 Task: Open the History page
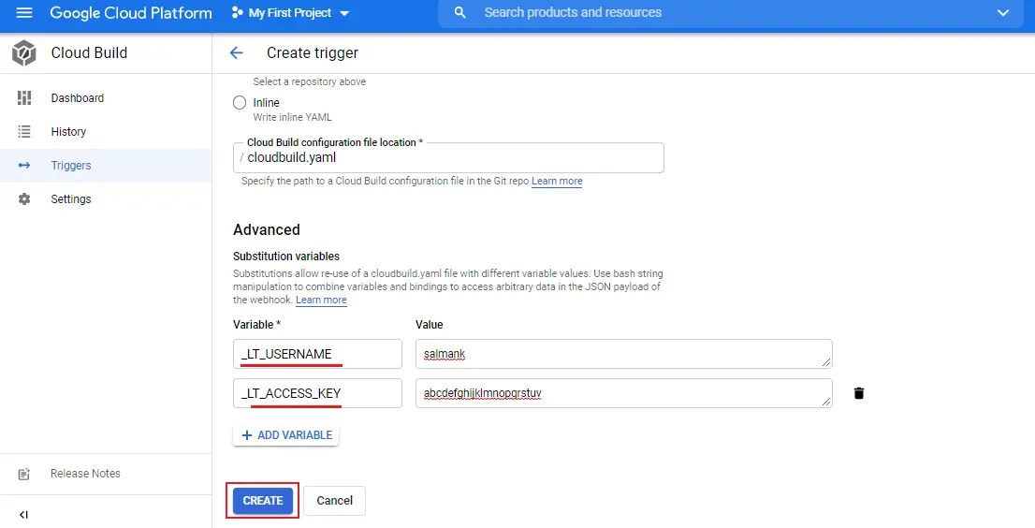(x=106, y=131)
